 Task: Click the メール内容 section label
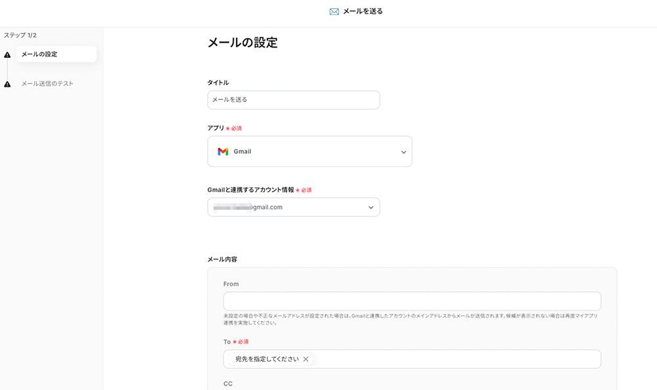(x=222, y=259)
